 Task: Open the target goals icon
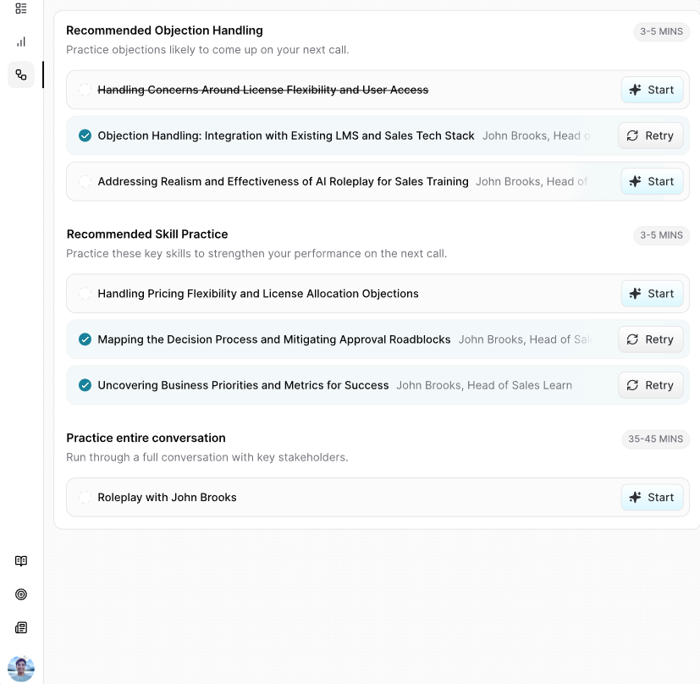(21, 594)
